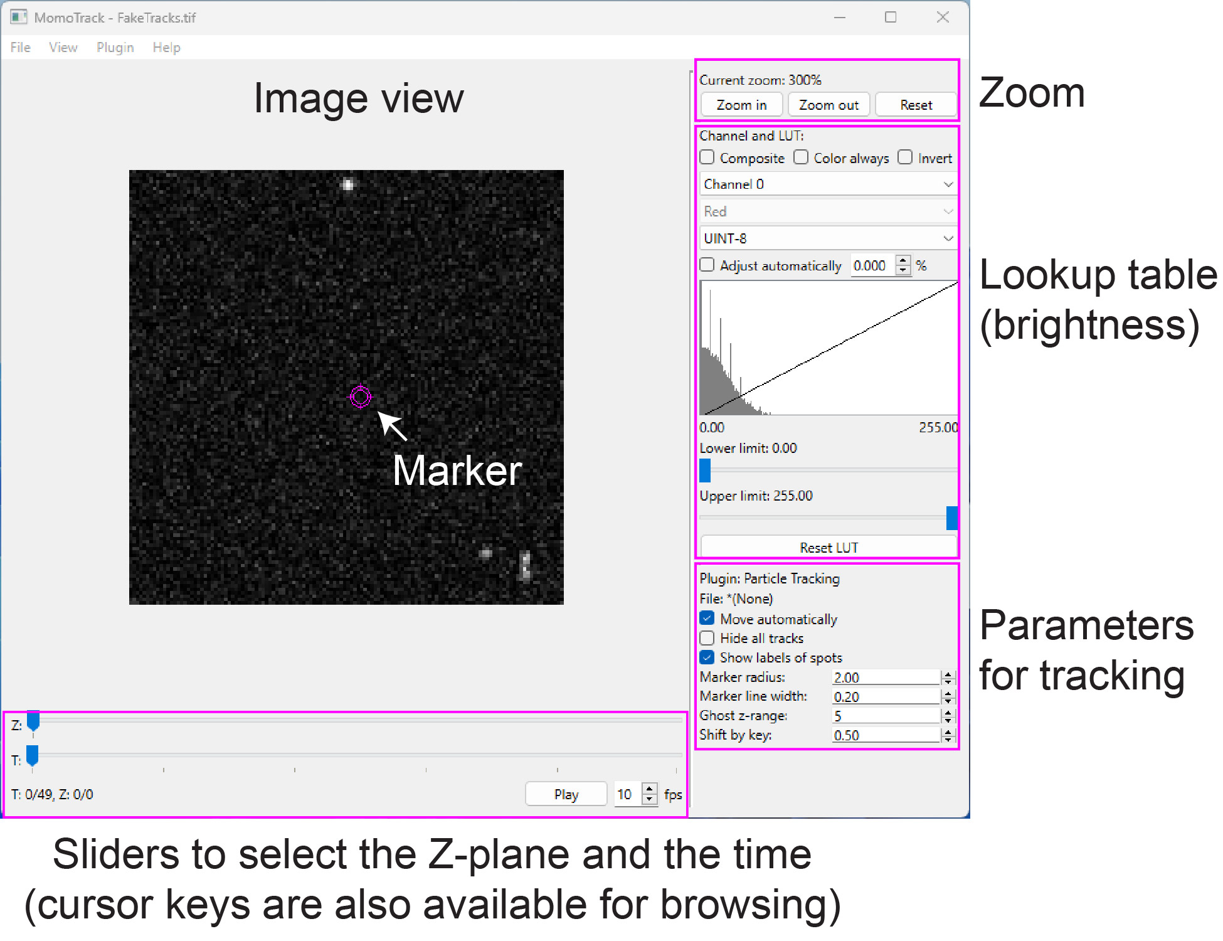
Task: Enable the Composite checkbox
Action: pos(707,157)
